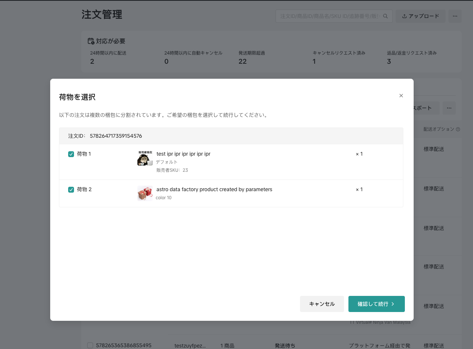Click the 24時間以内に配送 count 2
Image resolution: width=473 pixels, height=349 pixels.
[x=92, y=62]
